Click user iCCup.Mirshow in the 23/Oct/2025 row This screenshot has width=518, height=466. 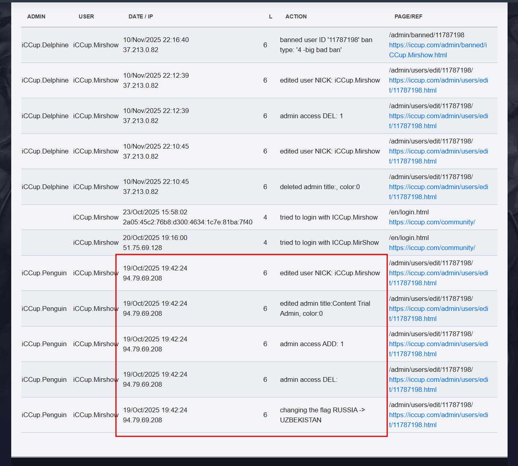click(96, 218)
